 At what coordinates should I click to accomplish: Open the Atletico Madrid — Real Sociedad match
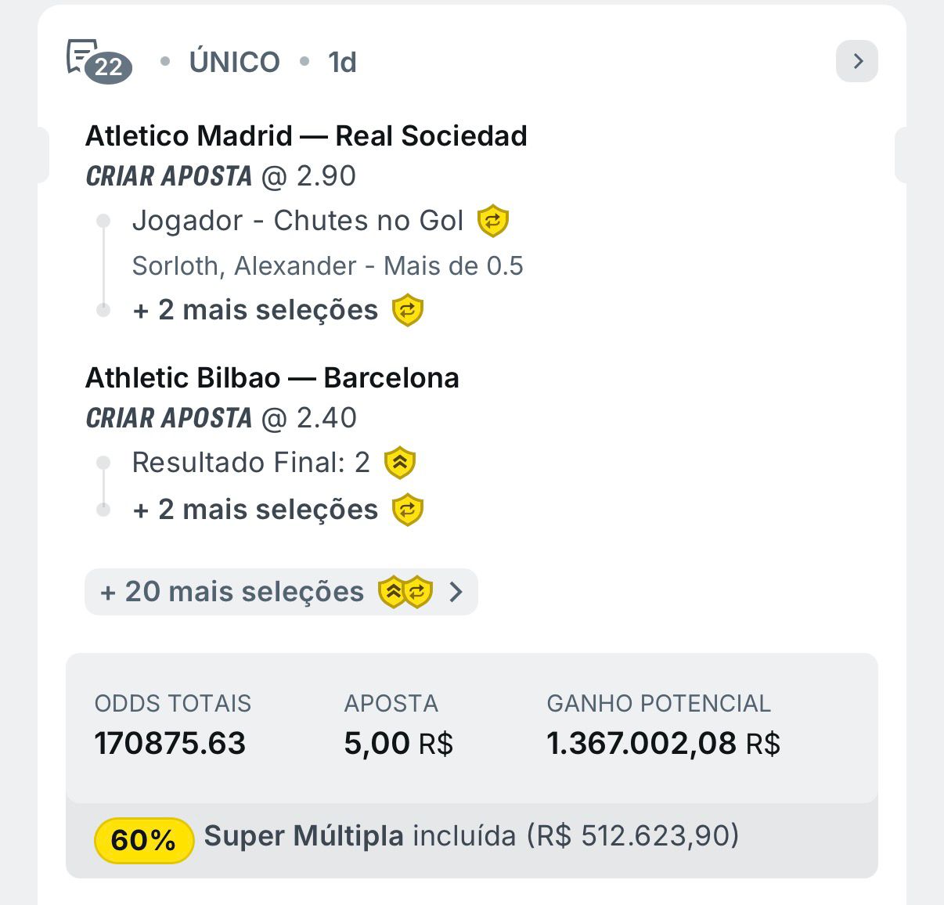click(x=306, y=136)
